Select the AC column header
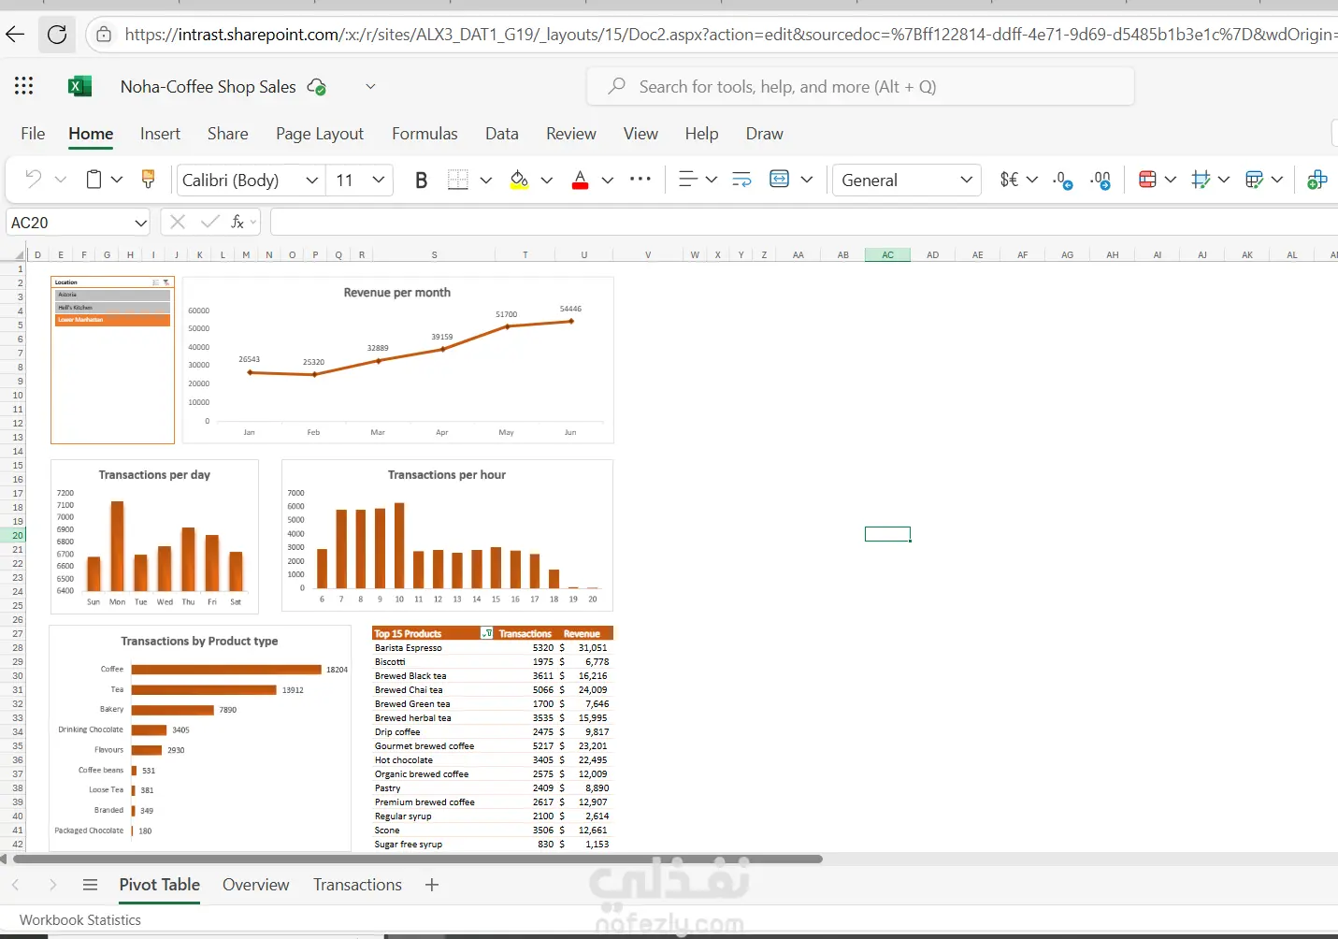The image size is (1338, 939). point(887,254)
